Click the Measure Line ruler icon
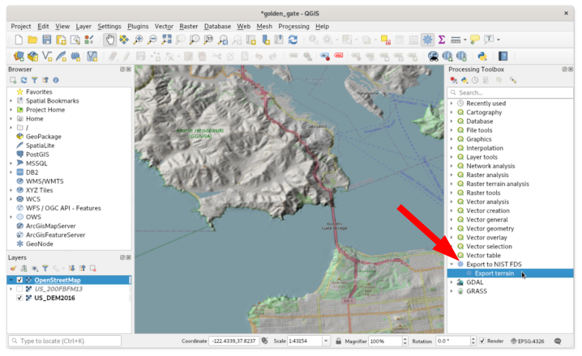Viewport: 582px width, 356px height. coord(456,40)
